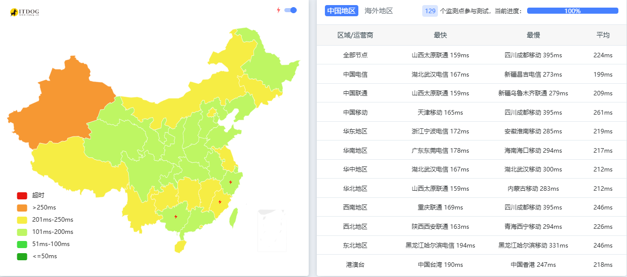627x277 pixels.
Task: Click the 重庆联通 169ms cell
Action: (440, 207)
